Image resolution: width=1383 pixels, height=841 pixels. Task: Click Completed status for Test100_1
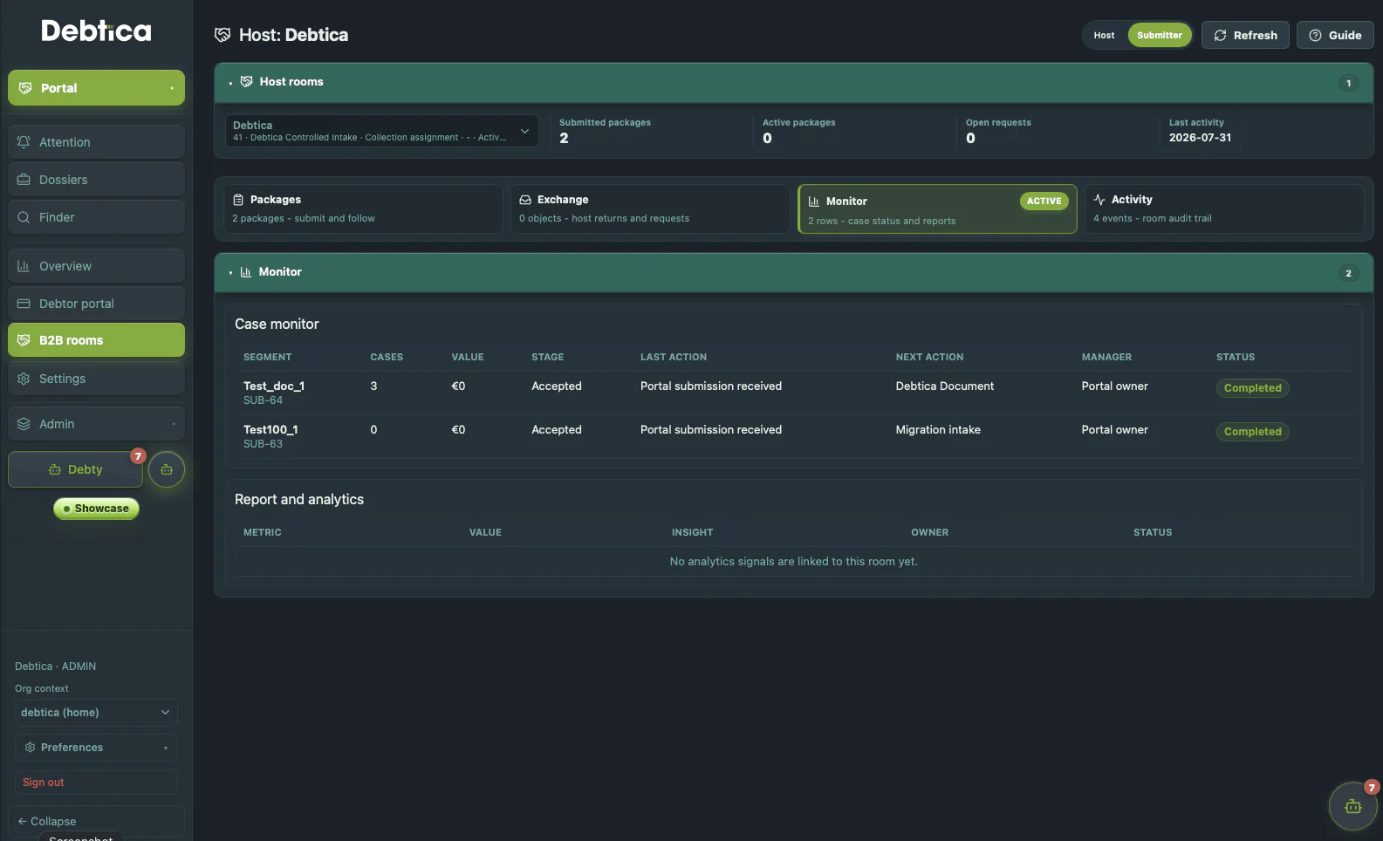[x=1252, y=432]
